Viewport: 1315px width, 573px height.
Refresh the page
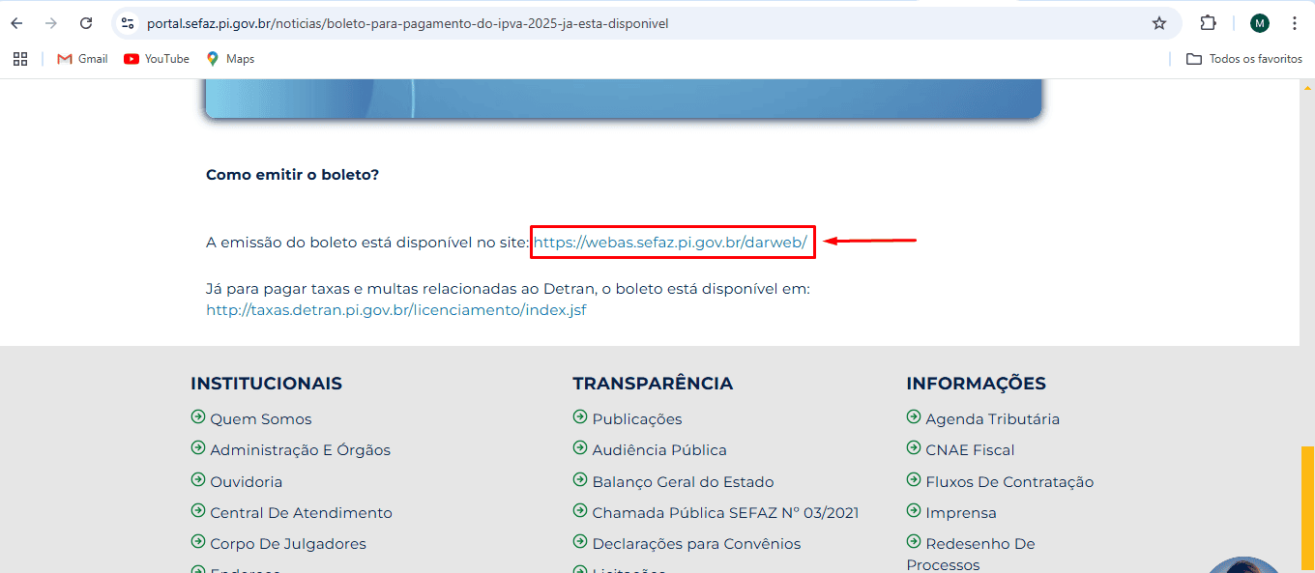(86, 22)
